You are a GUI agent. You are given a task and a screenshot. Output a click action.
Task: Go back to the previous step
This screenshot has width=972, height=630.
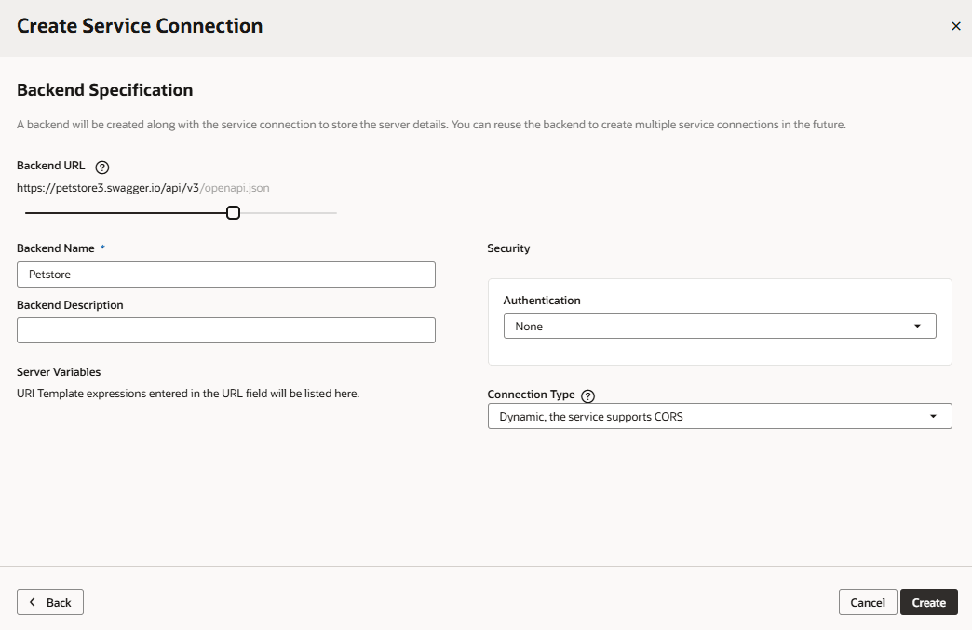(49, 602)
